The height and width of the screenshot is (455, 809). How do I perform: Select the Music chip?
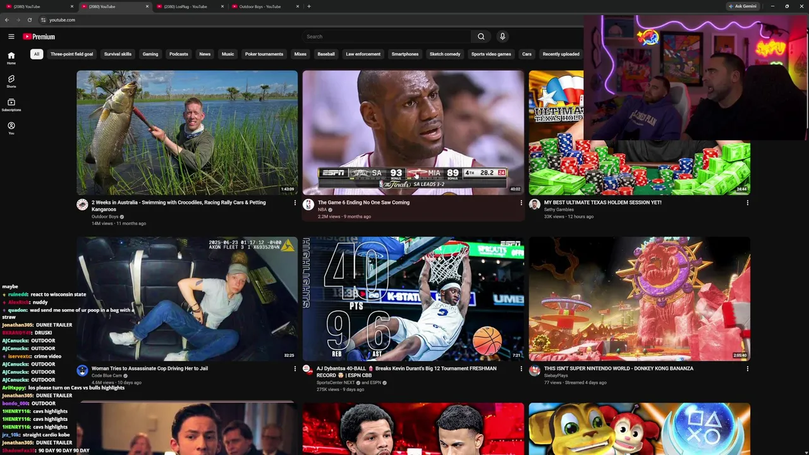pyautogui.click(x=228, y=54)
